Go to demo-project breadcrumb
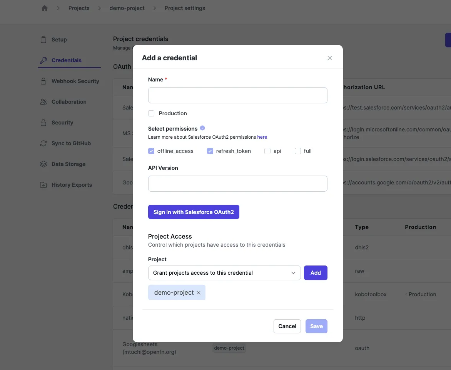 click(127, 8)
